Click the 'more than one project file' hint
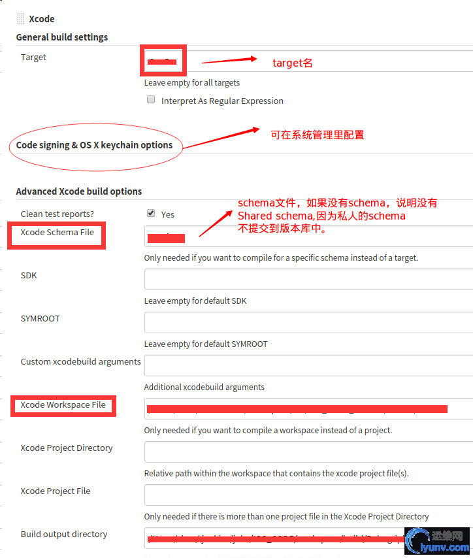Image resolution: width=473 pixels, height=558 pixels. [287, 517]
